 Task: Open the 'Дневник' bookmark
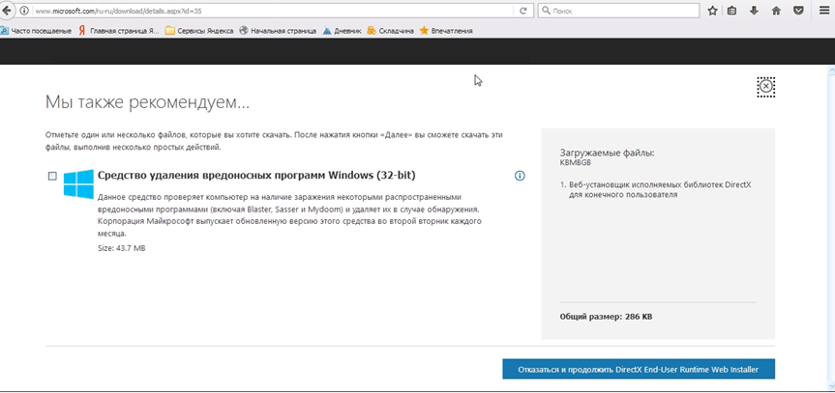pos(342,31)
